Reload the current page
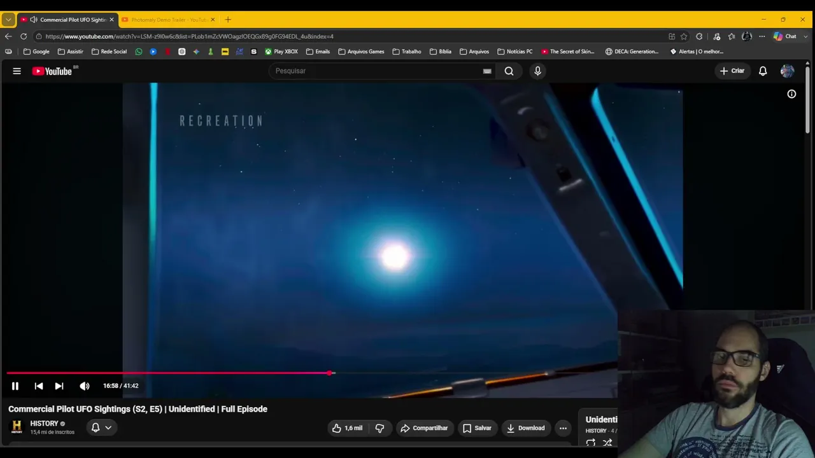Viewport: 815px width, 458px height. coord(24,36)
